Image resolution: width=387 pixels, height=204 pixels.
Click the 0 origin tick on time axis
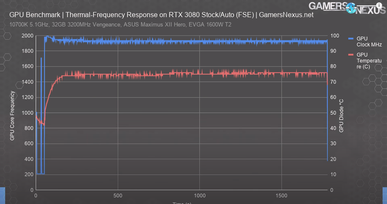(36, 196)
